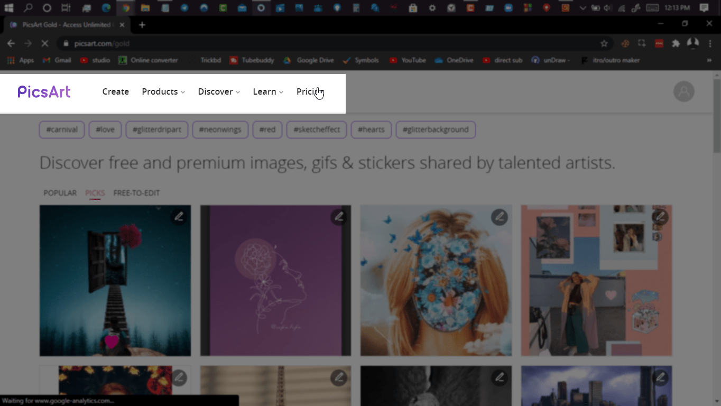Select the #red hashtag
Image resolution: width=721 pixels, height=406 pixels.
(x=267, y=130)
